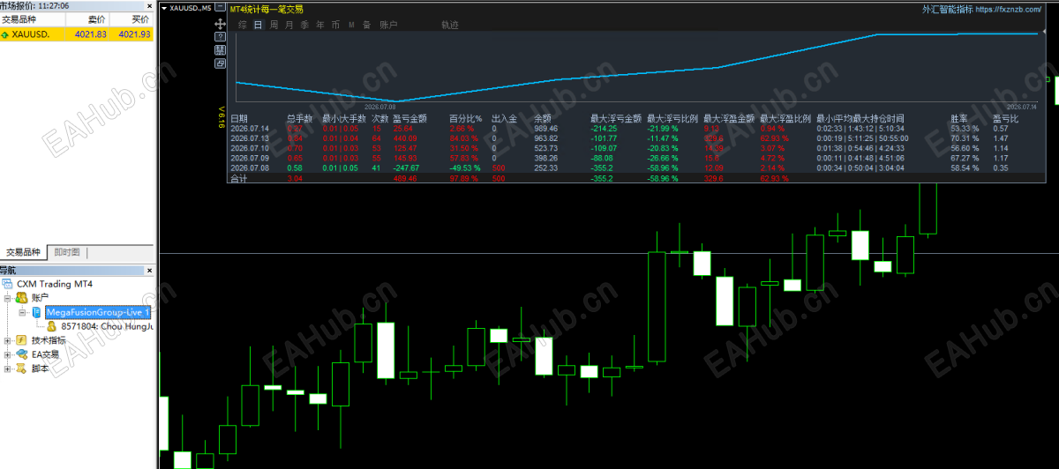Click the move-panel cross arrows icon
Screen dimensions: 1059x469
tap(220, 24)
